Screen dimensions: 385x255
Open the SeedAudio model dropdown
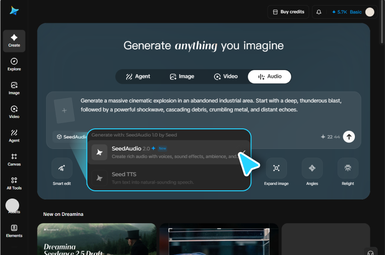coord(70,137)
